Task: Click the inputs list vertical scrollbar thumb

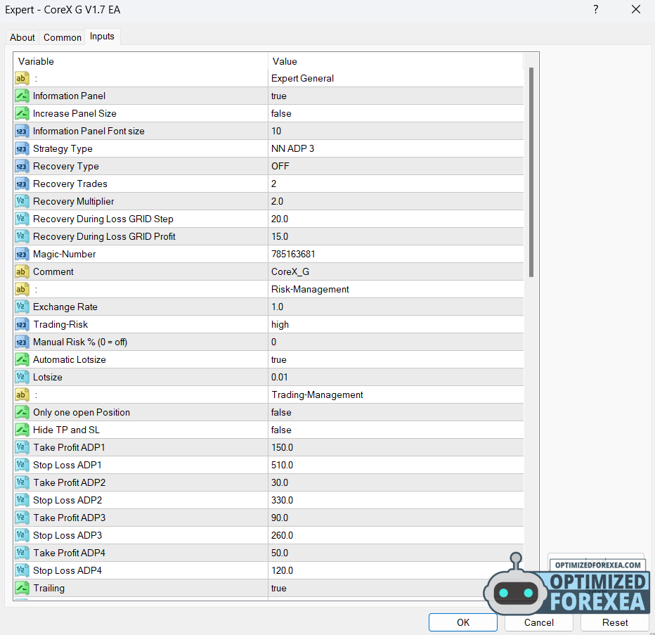Action: [x=531, y=172]
